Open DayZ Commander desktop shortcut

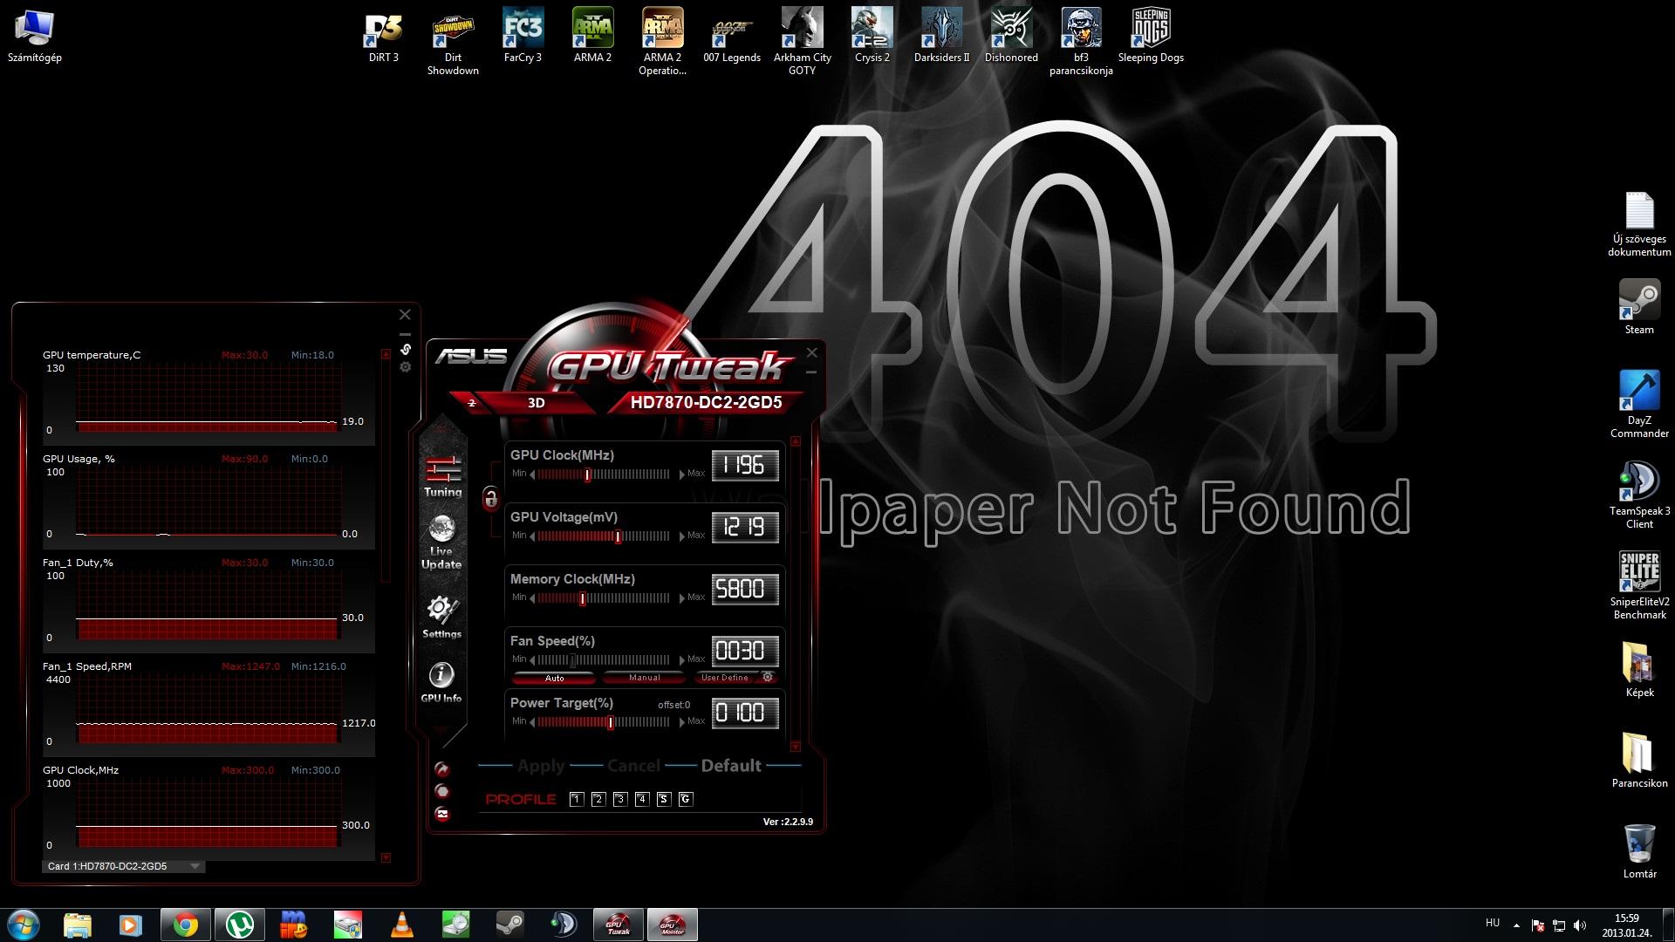coord(1639,405)
